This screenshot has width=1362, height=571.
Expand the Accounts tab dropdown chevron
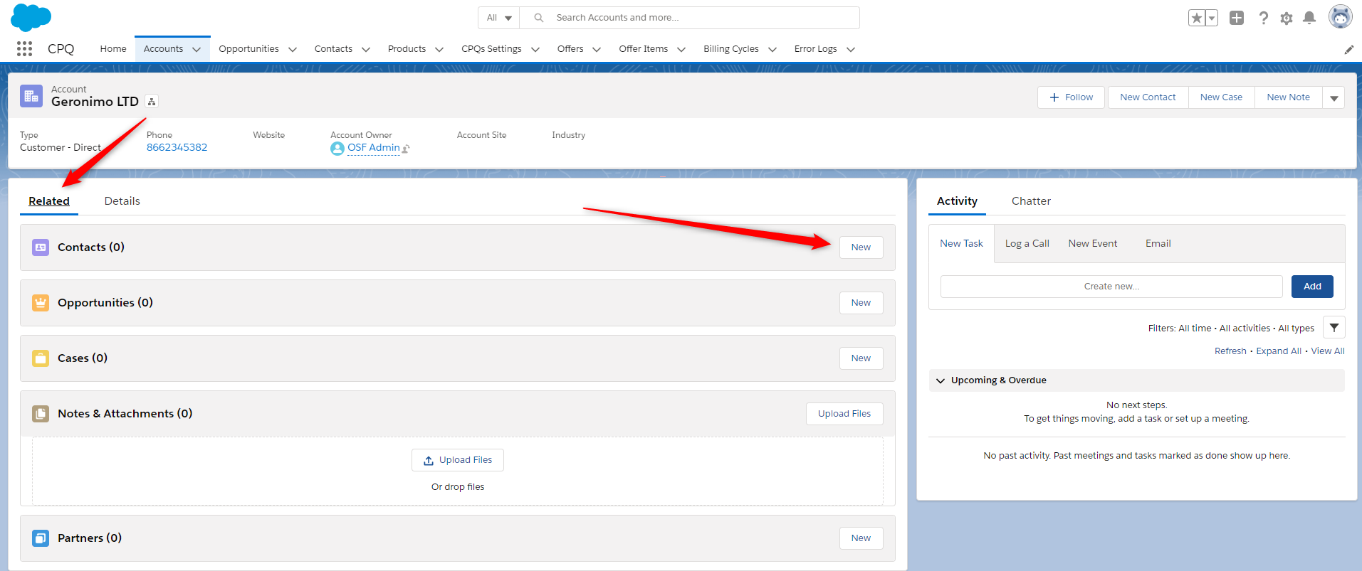coord(197,49)
